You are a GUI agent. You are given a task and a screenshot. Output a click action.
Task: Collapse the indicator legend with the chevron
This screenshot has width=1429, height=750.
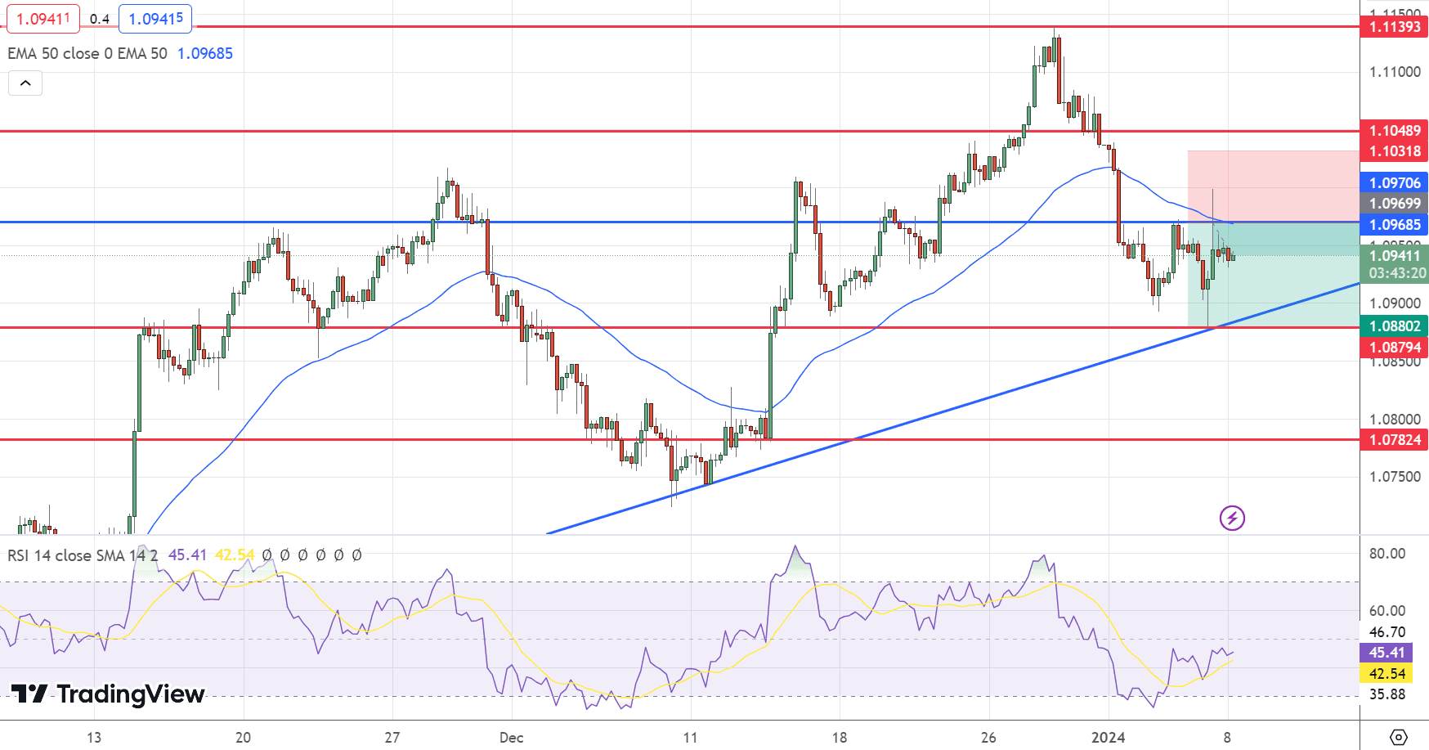[25, 83]
